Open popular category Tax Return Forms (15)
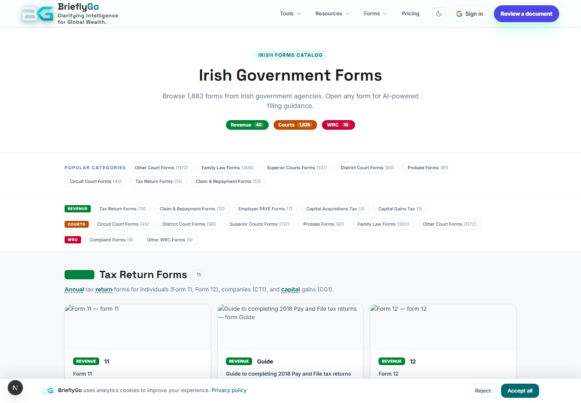581x403 pixels. (x=159, y=181)
